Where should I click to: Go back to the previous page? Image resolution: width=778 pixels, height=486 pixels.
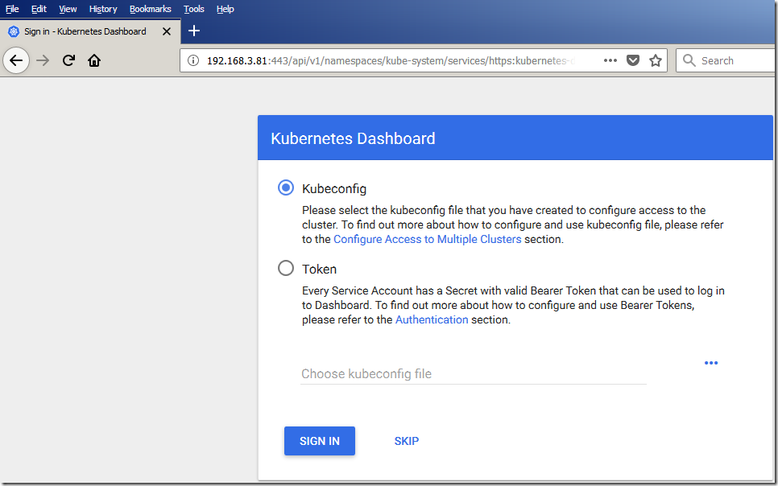(16, 60)
